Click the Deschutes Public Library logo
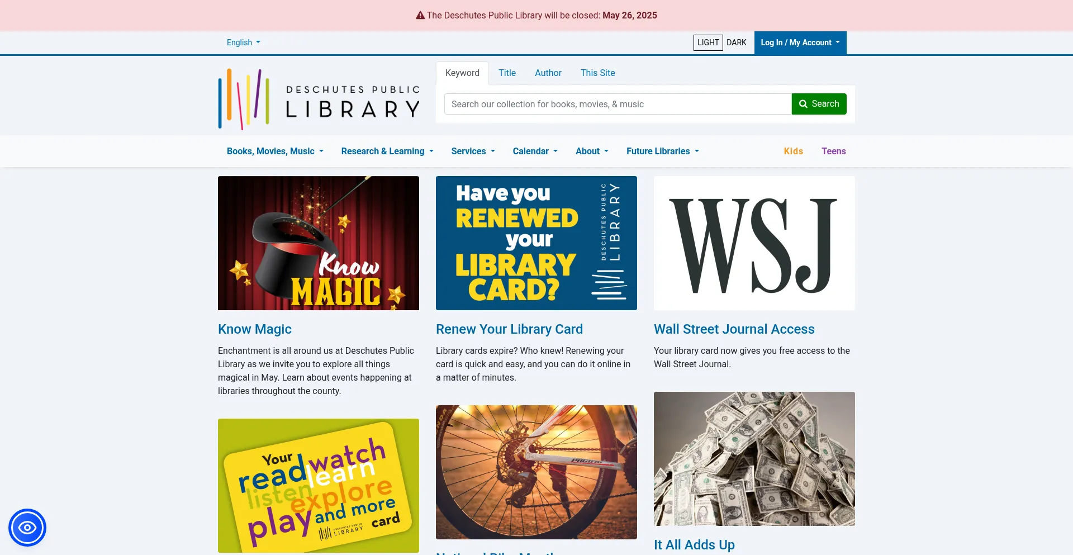The image size is (1073, 555). (319, 99)
